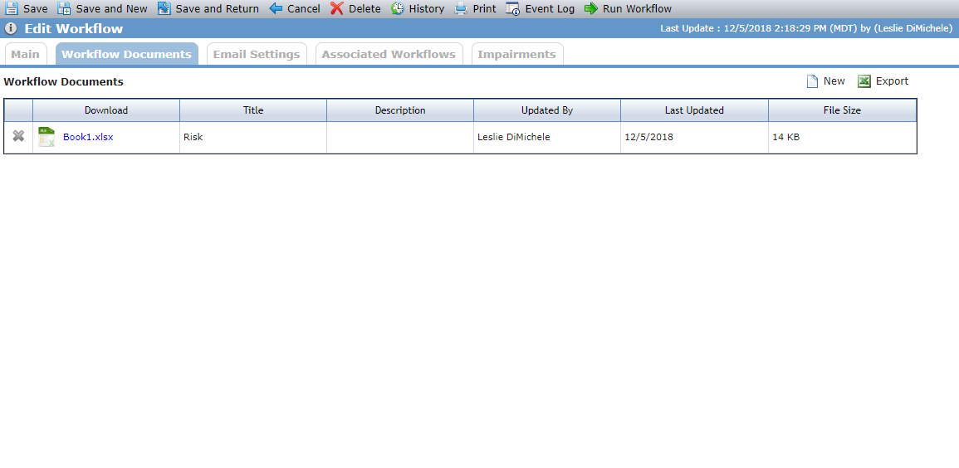Screen dimensions: 959x468
Task: Remove Book1.xlsx using the gray X icon
Action: click(x=18, y=136)
